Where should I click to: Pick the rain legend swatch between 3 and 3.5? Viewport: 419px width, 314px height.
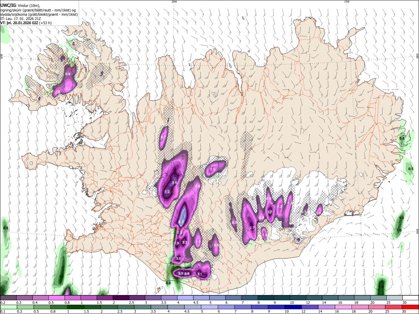142,307
